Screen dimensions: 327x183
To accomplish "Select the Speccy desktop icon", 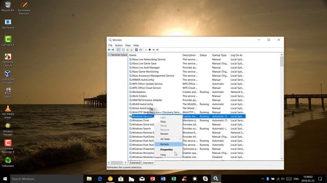I will (8, 93).
